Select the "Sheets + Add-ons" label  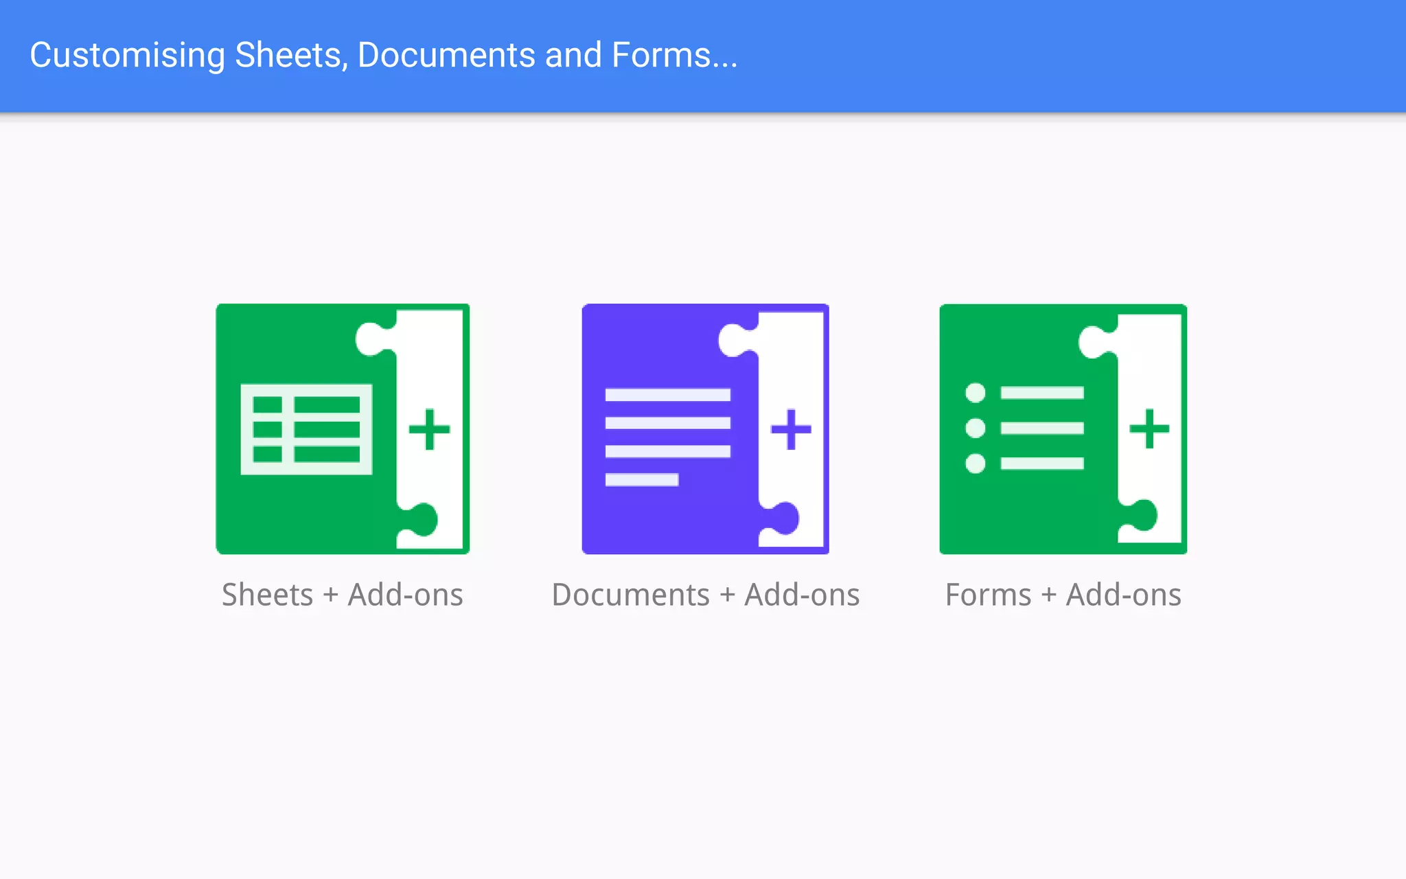tap(343, 595)
